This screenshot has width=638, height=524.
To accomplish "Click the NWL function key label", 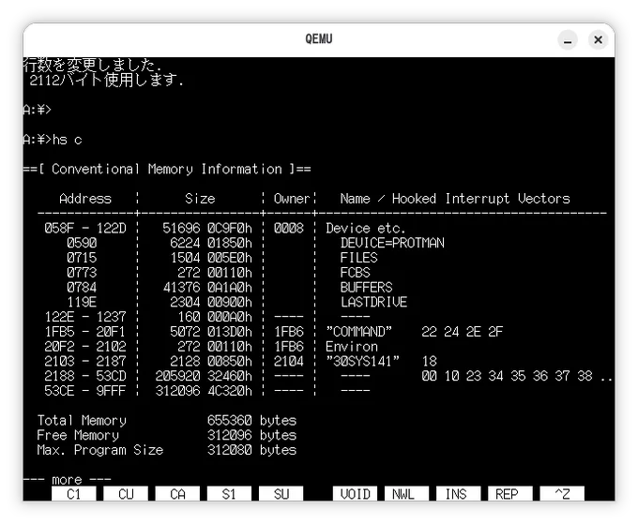I will pyautogui.click(x=406, y=494).
